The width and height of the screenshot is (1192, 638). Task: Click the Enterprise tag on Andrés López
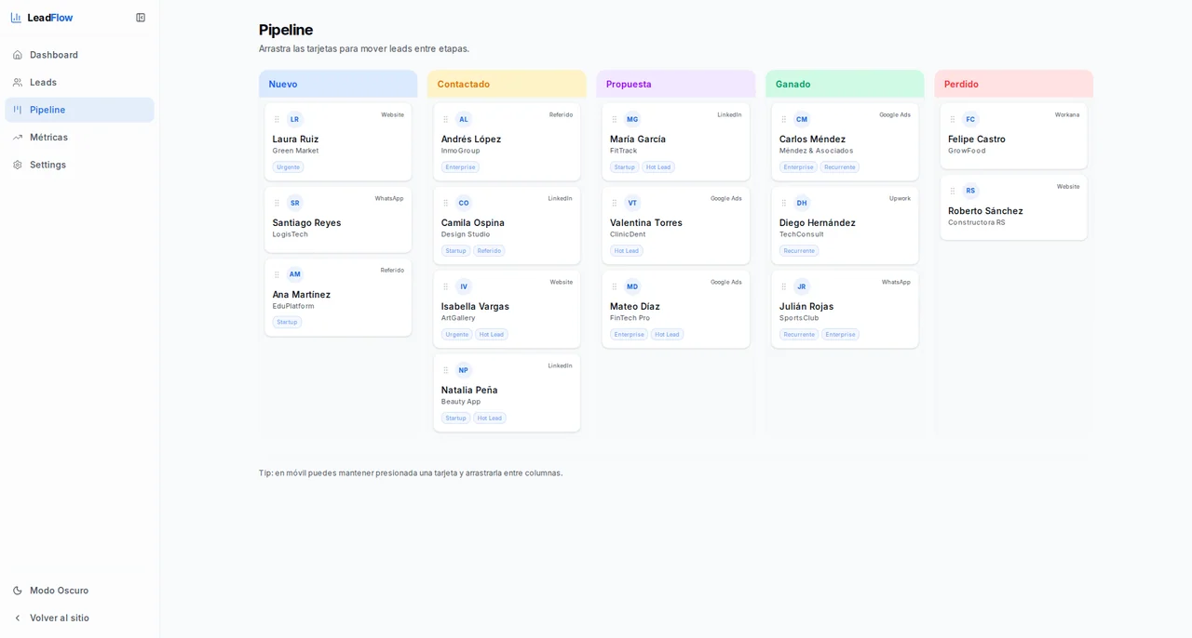(x=460, y=167)
